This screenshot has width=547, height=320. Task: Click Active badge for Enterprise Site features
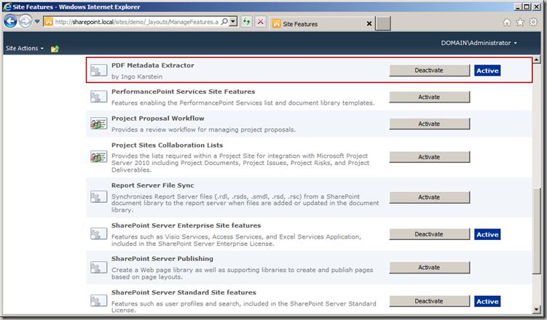(x=487, y=234)
